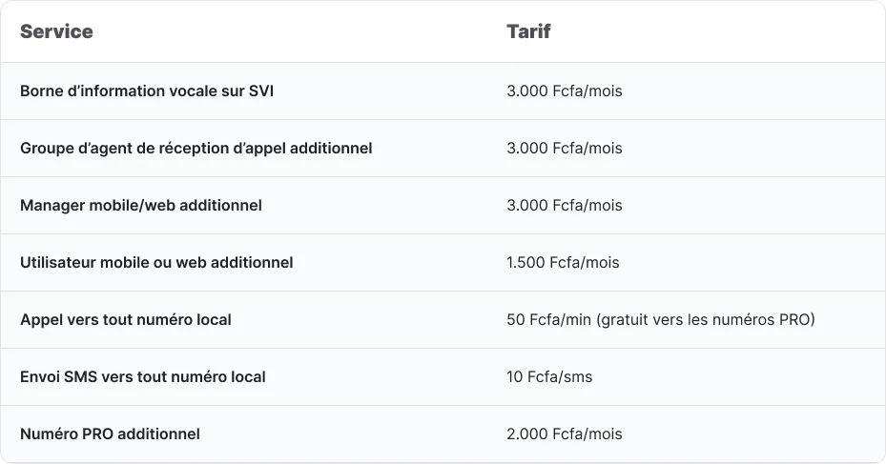Click the "2.000 Fcfa/mois" price
This screenshot has height=464, width=886.
click(564, 434)
